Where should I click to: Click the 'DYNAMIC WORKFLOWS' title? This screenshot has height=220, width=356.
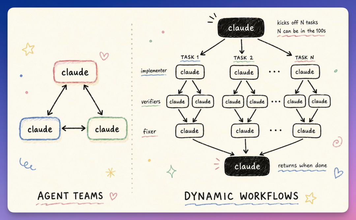click(x=241, y=196)
